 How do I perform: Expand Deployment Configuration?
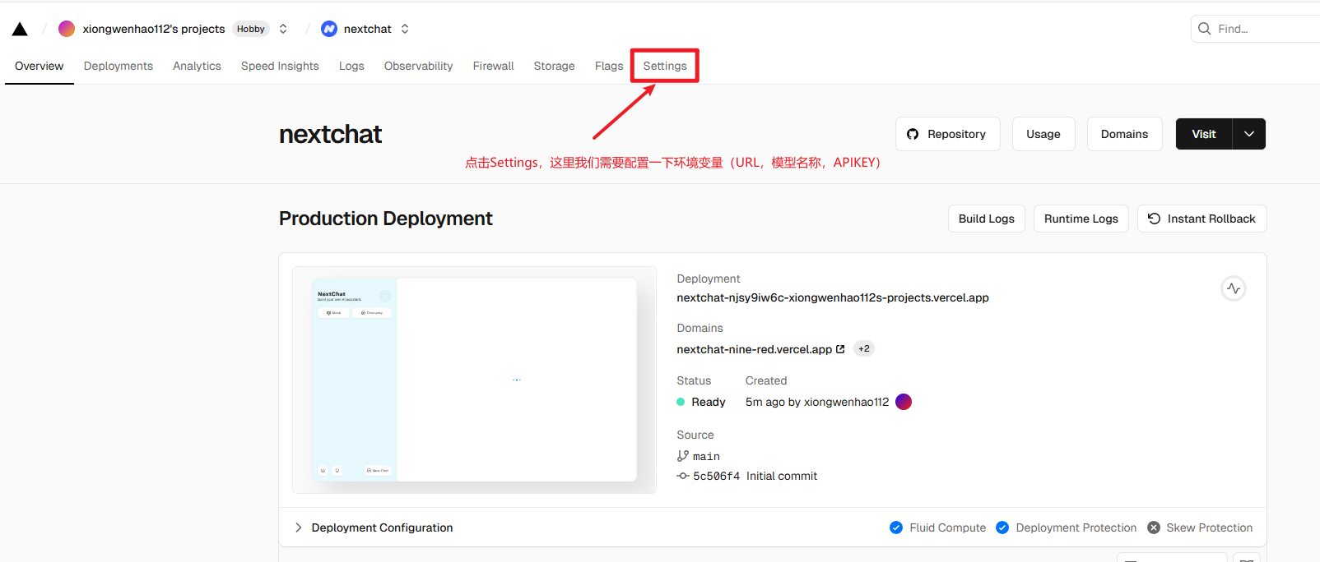[x=374, y=527]
